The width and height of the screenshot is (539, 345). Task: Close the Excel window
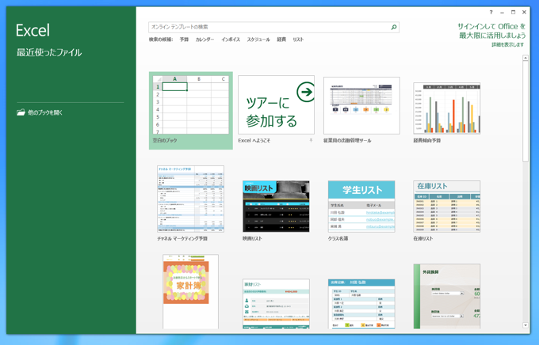pyautogui.click(x=524, y=12)
